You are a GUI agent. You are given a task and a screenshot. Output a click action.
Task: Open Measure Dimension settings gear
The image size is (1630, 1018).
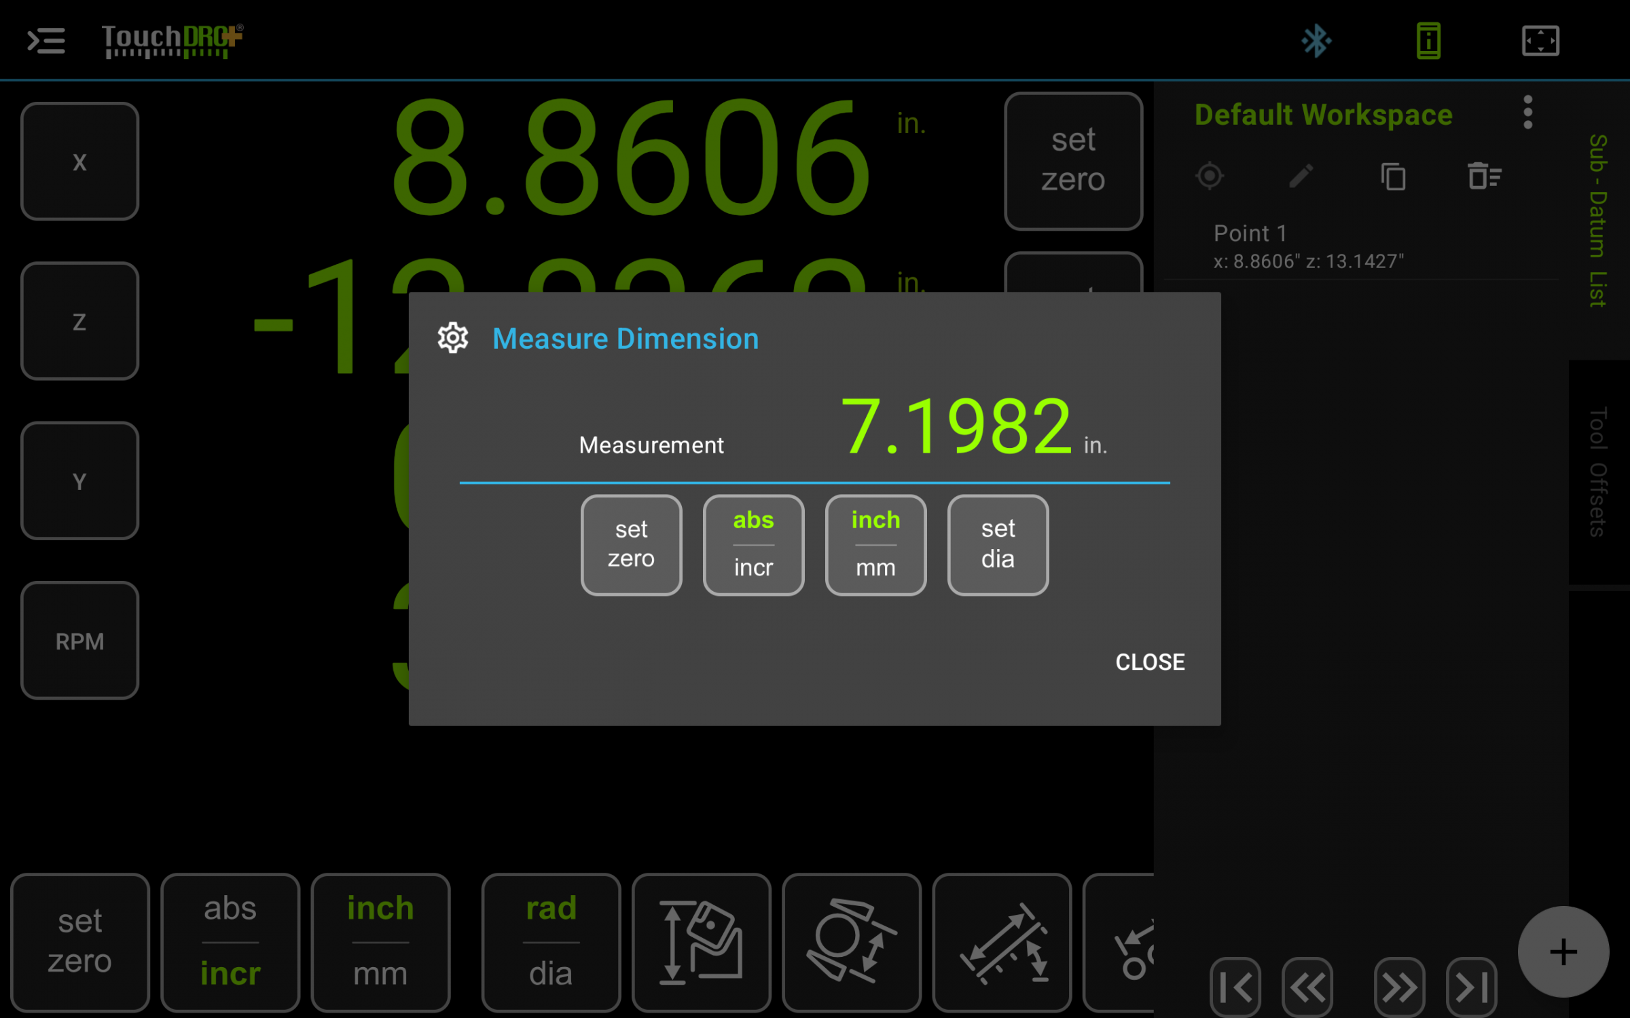coord(453,338)
